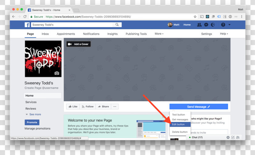The image size is (255, 155).
Task: Click the search magnifier icon
Action: pos(117,25)
